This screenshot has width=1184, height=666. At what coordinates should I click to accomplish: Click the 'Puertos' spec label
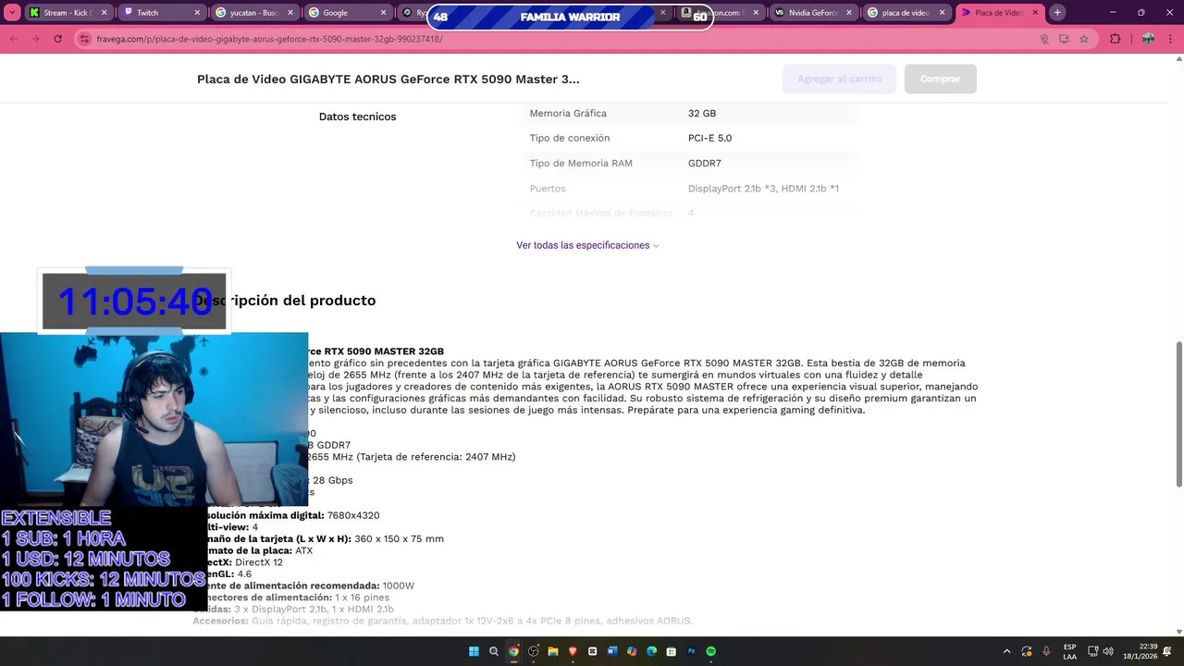(x=548, y=188)
